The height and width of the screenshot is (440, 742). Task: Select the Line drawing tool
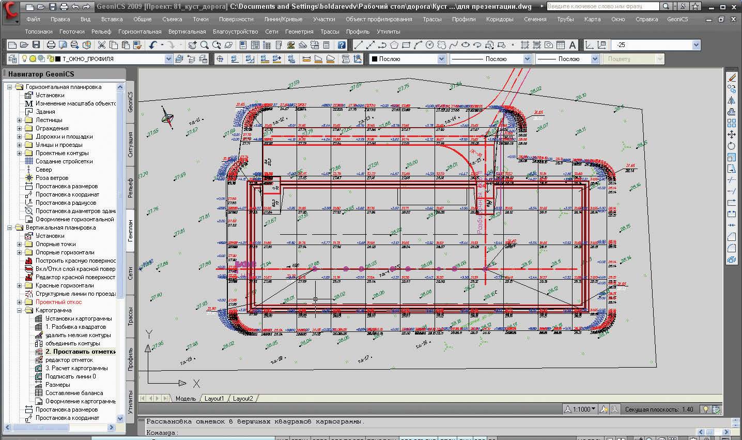click(358, 45)
